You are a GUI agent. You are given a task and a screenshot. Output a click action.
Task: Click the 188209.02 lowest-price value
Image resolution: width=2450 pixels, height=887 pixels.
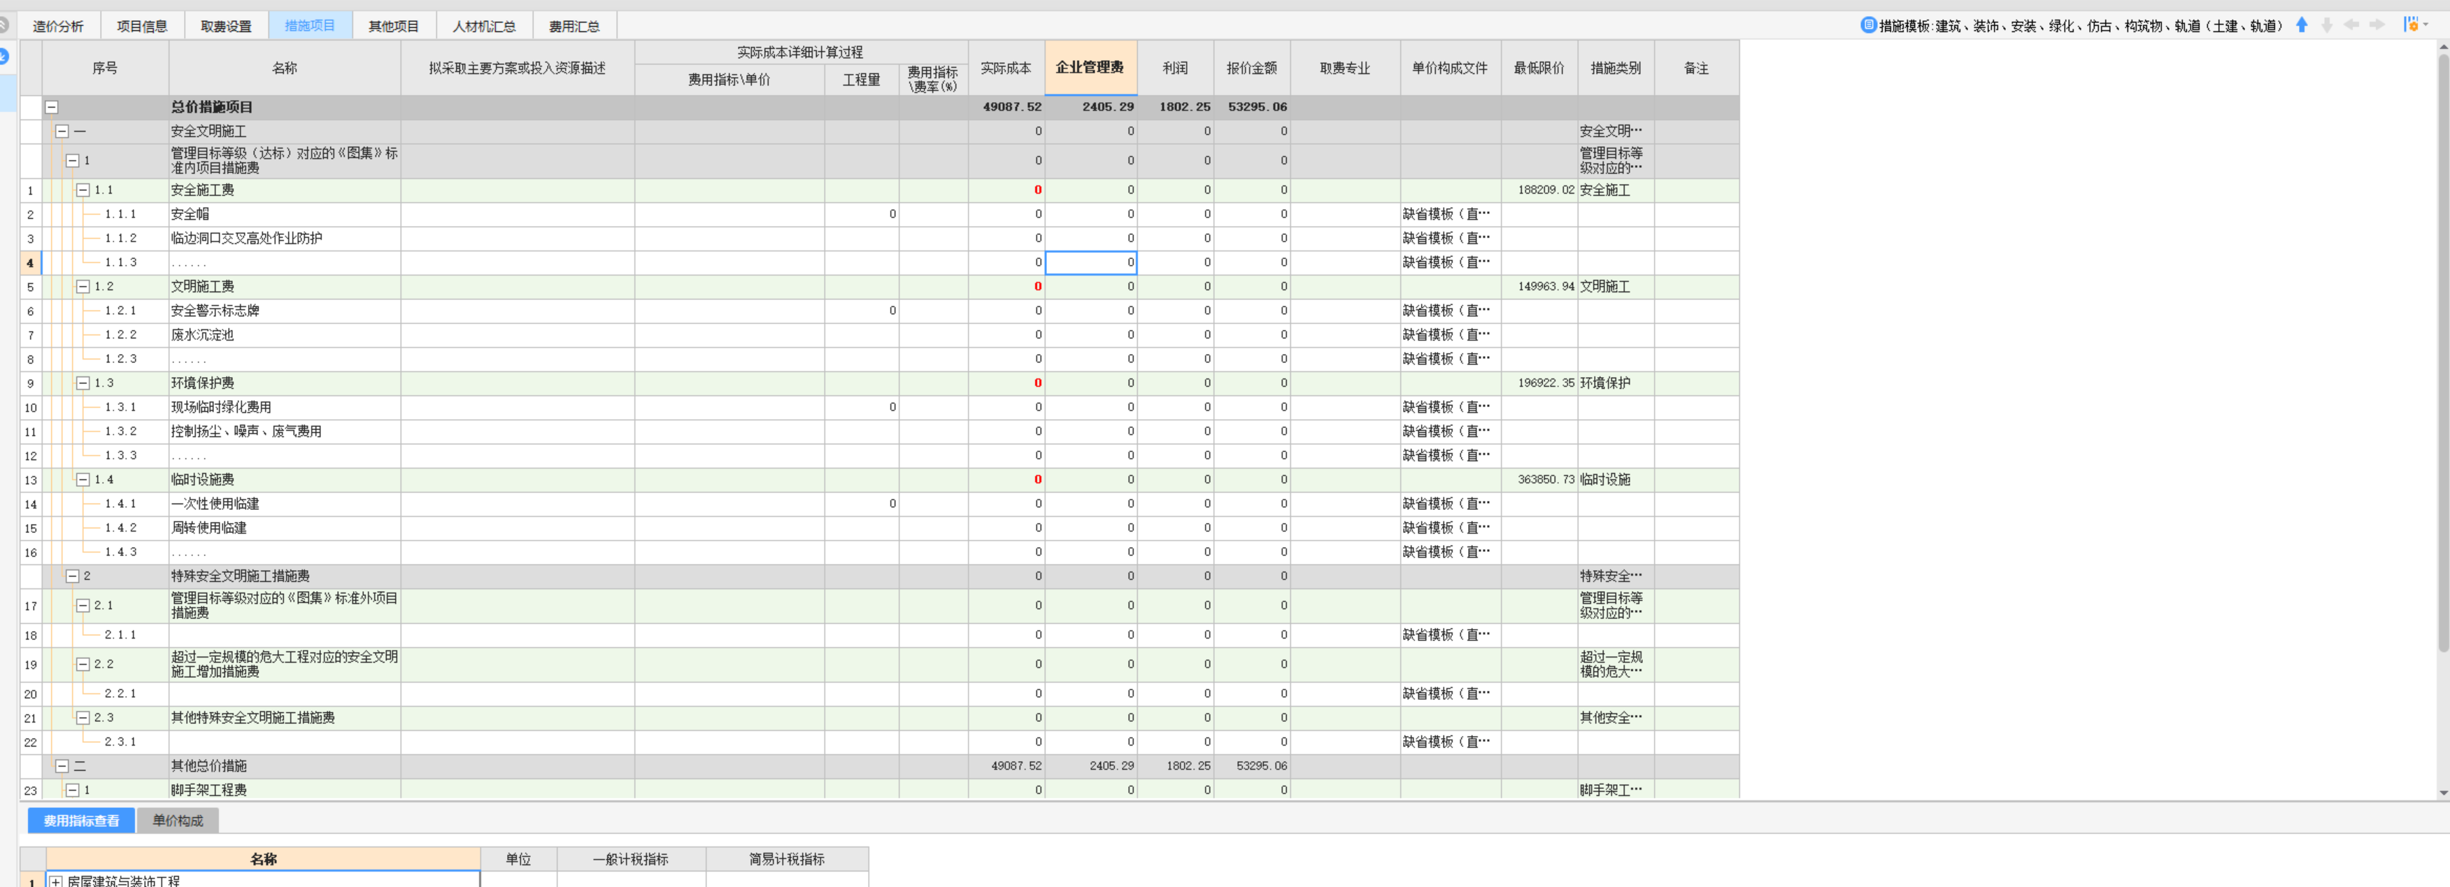1546,190
